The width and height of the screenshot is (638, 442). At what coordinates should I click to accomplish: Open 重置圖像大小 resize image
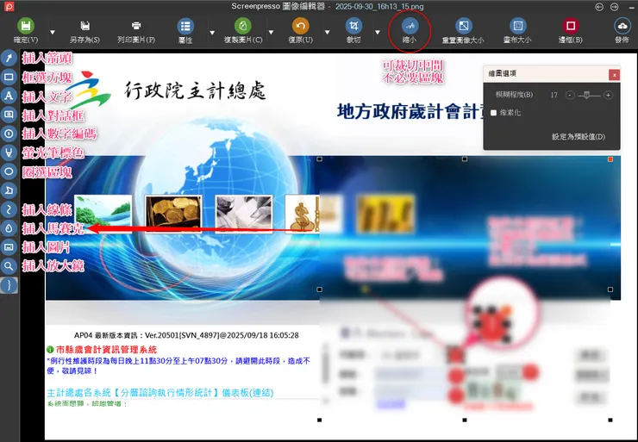click(x=463, y=26)
